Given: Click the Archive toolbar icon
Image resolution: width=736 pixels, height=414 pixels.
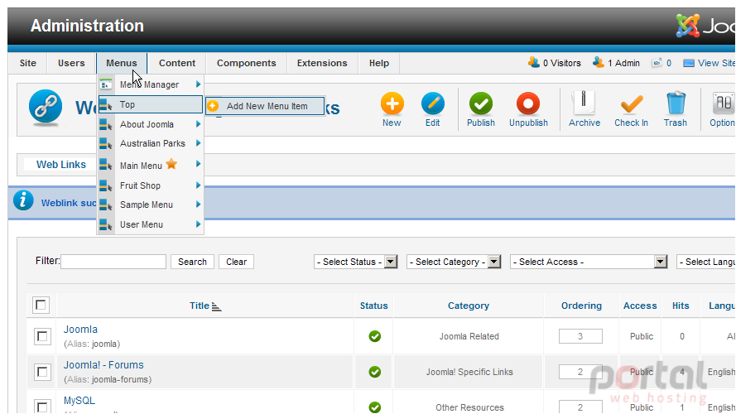Looking at the screenshot, I should coord(584,103).
